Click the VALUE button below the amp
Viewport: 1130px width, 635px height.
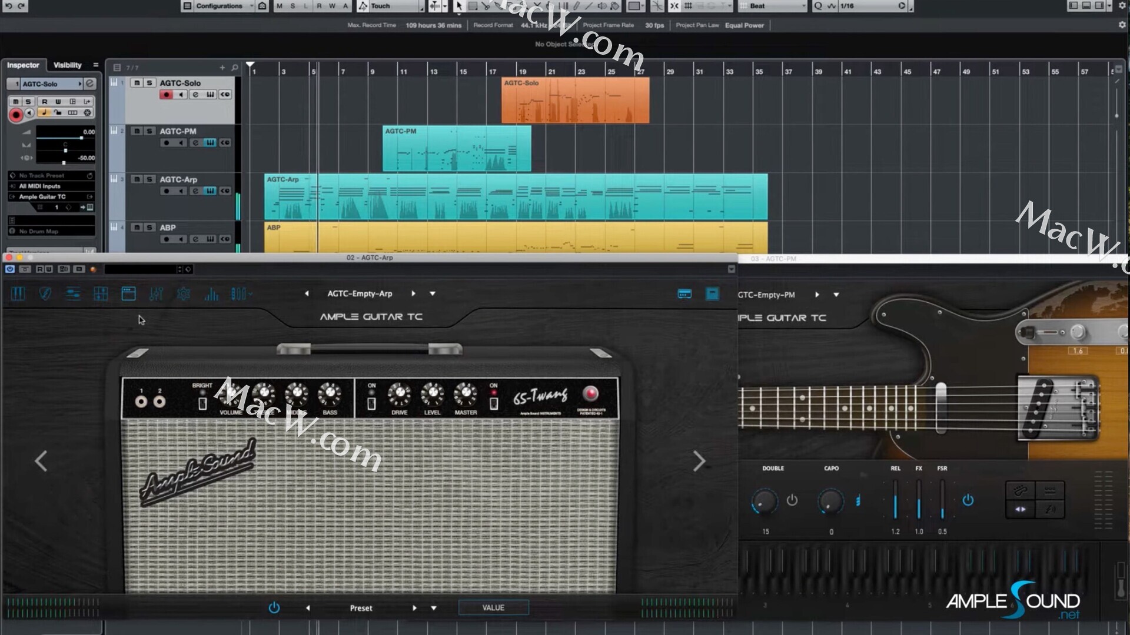(493, 608)
